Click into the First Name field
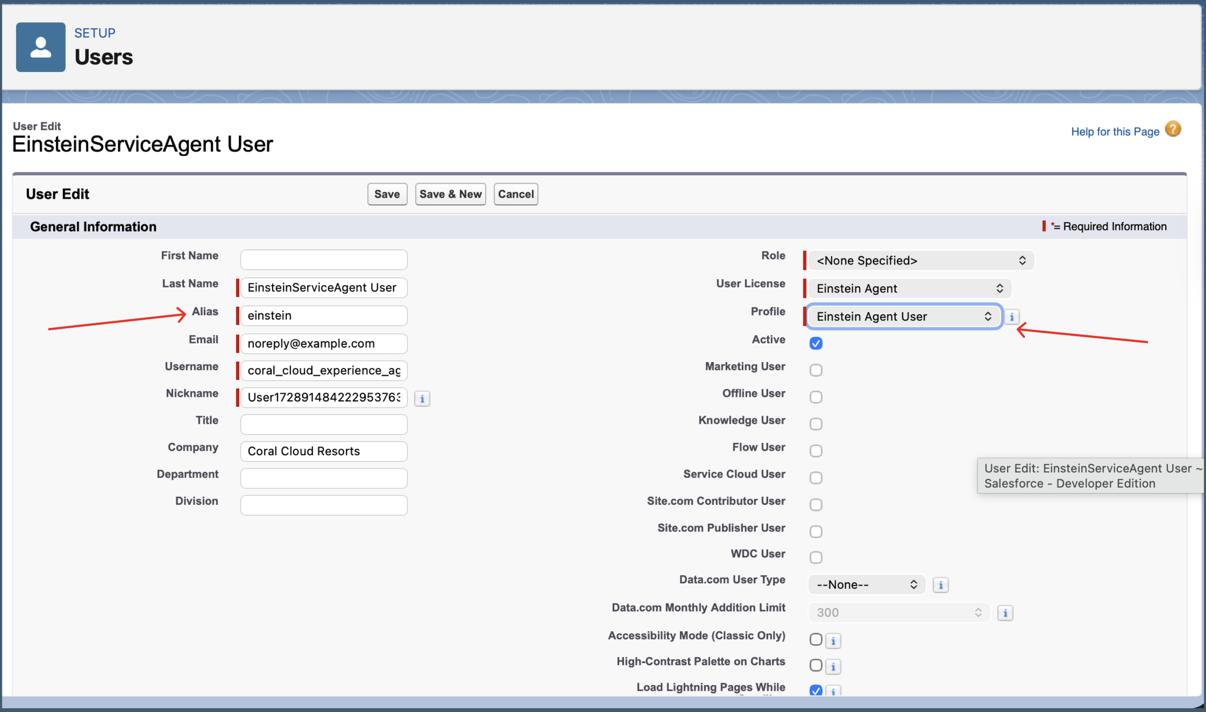Viewport: 1206px width, 712px height. [324, 260]
